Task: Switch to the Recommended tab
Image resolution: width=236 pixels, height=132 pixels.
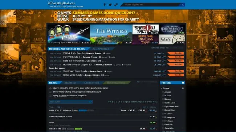Action: click(x=116, y=83)
